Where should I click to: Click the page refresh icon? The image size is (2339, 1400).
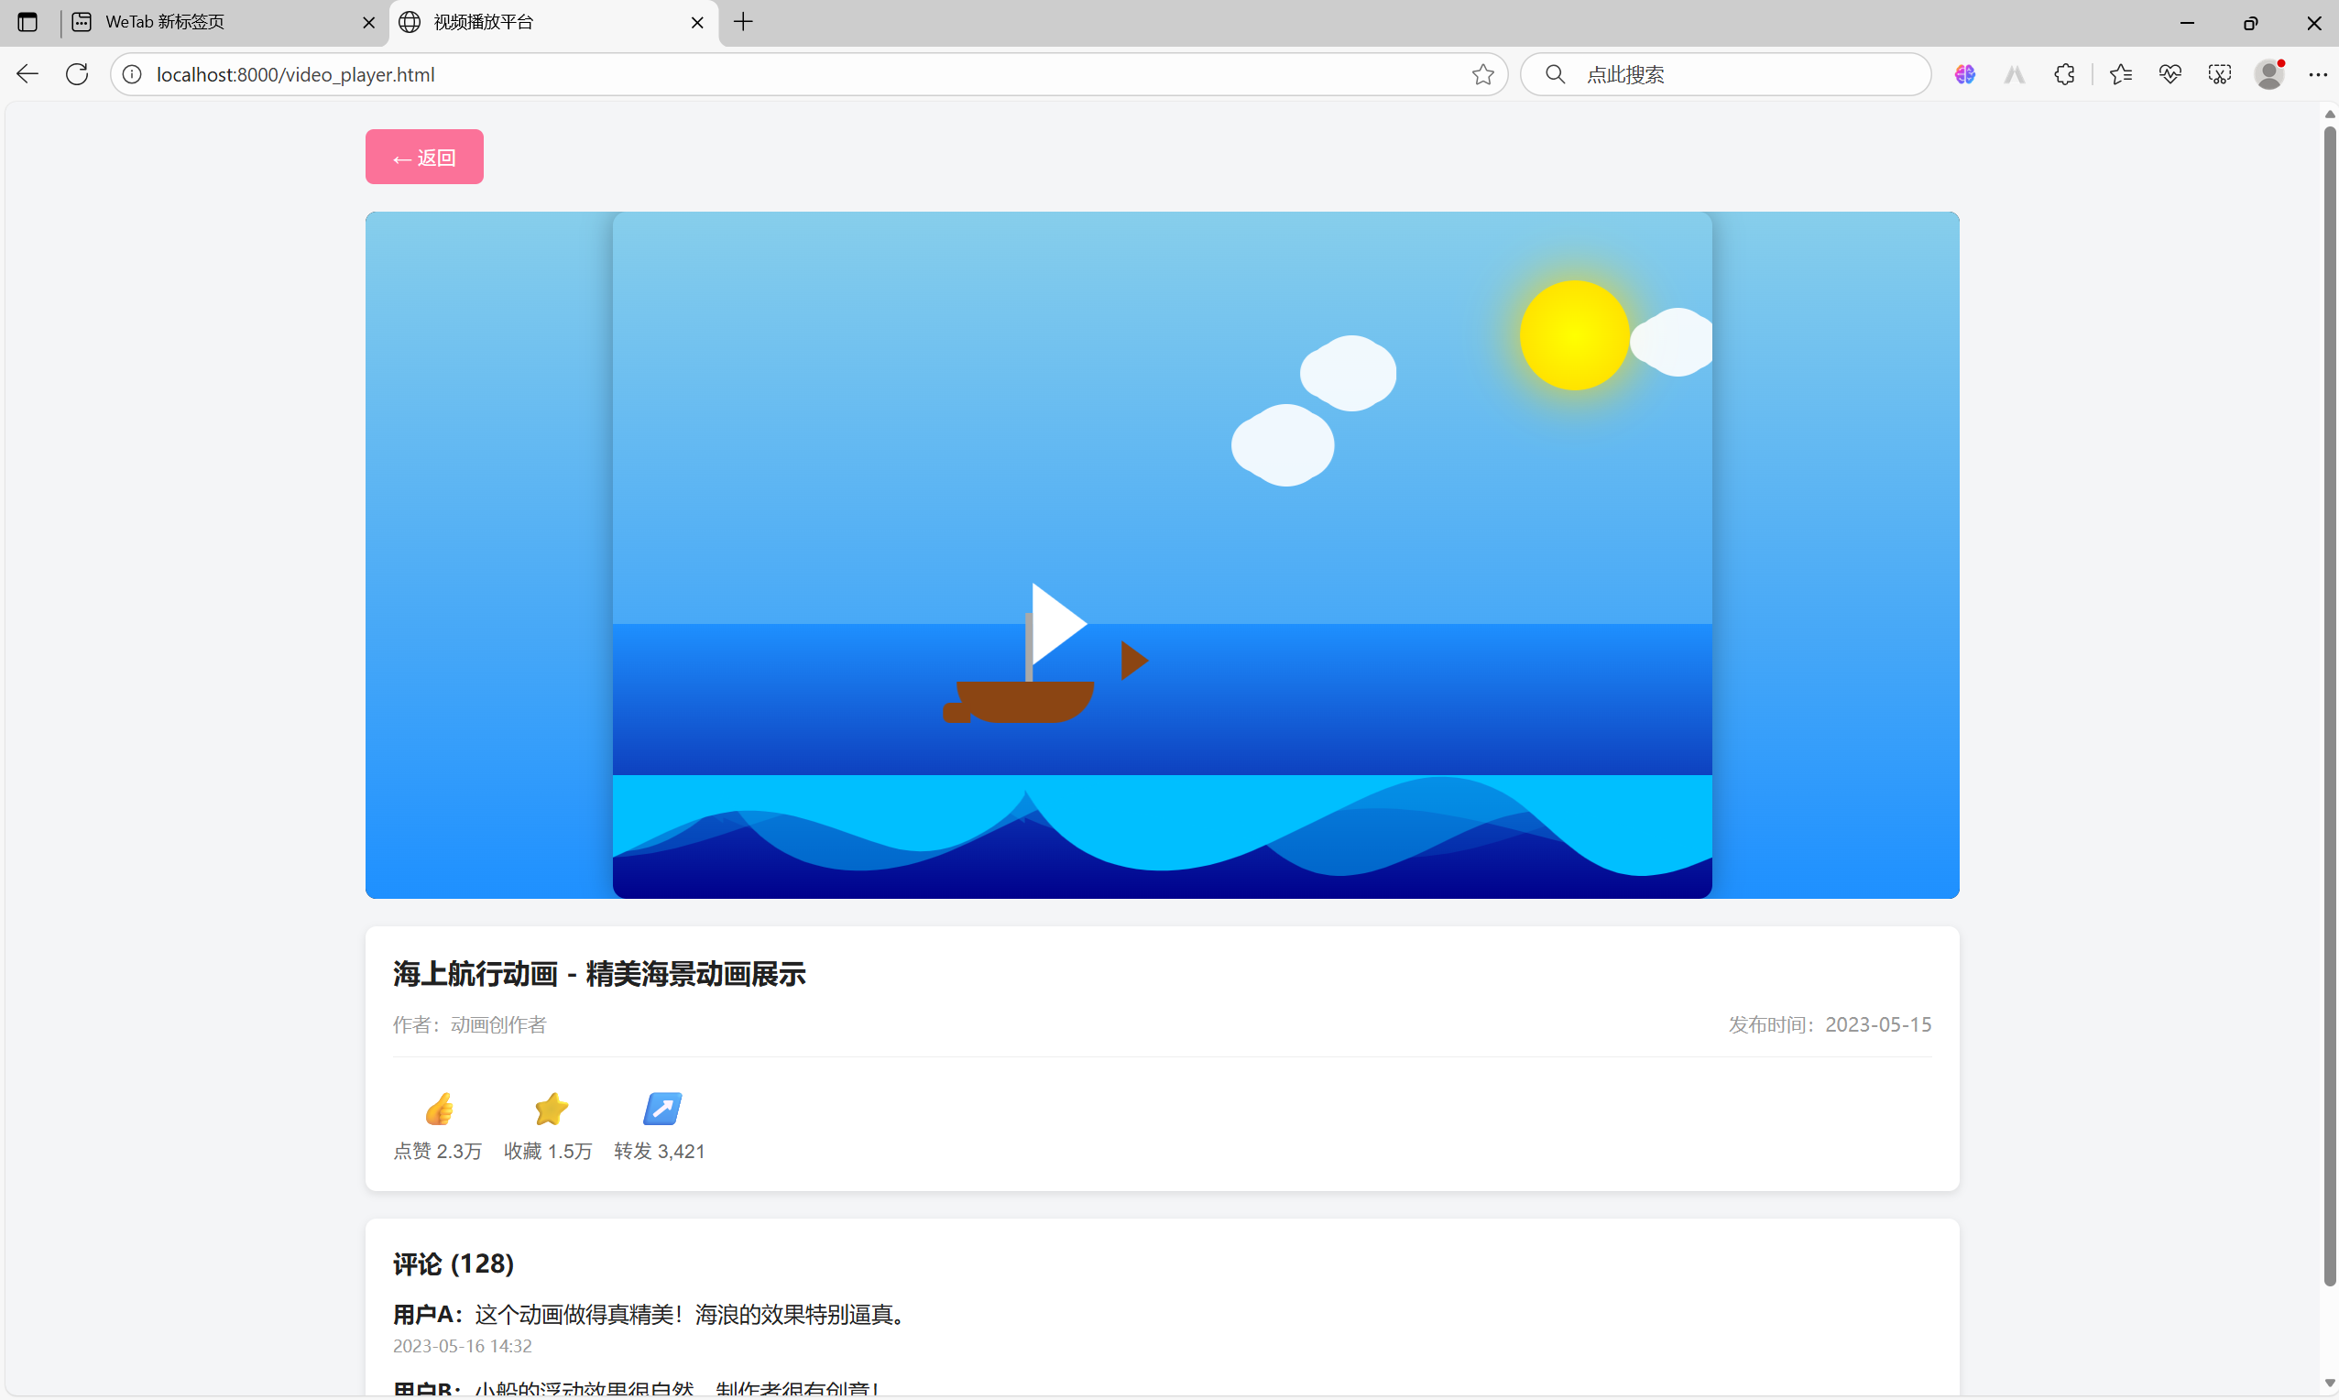[76, 73]
